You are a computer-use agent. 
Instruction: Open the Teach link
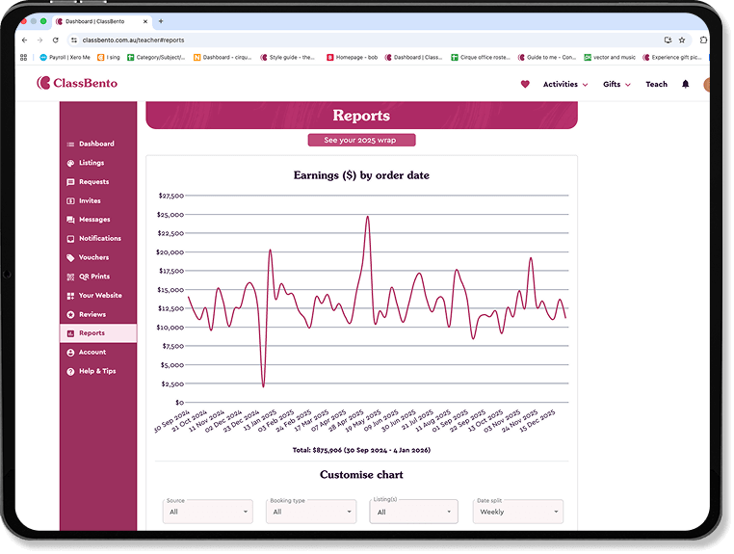656,84
